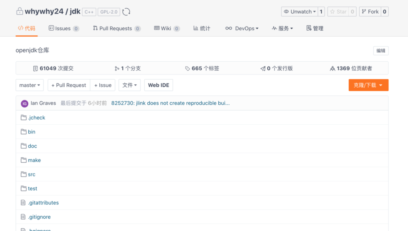Click the sync refresh icon beside GPL-2.0
Image resolution: width=408 pixels, height=231 pixels.
[x=126, y=12]
